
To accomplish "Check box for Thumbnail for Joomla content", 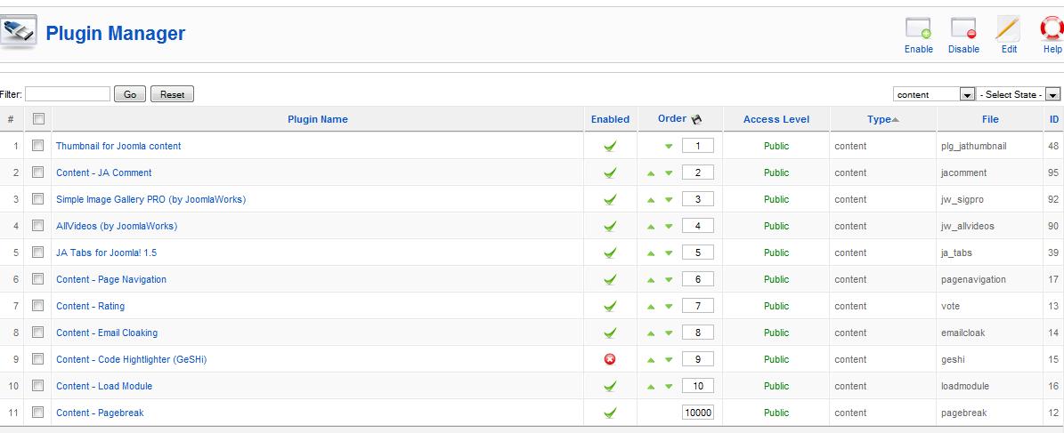I will tap(38, 145).
